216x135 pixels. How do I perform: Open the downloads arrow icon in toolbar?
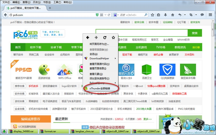(x=165, y=15)
